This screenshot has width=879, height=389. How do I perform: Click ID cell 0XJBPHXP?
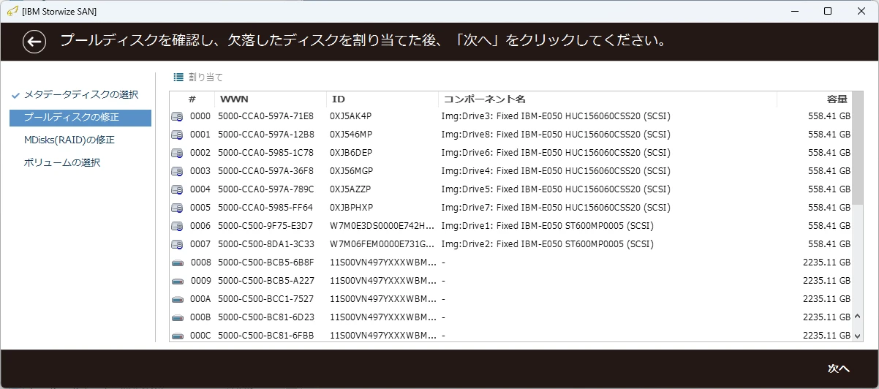[x=352, y=208]
